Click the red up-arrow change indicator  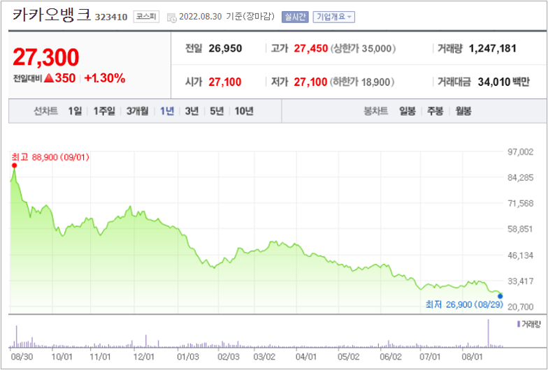click(49, 78)
